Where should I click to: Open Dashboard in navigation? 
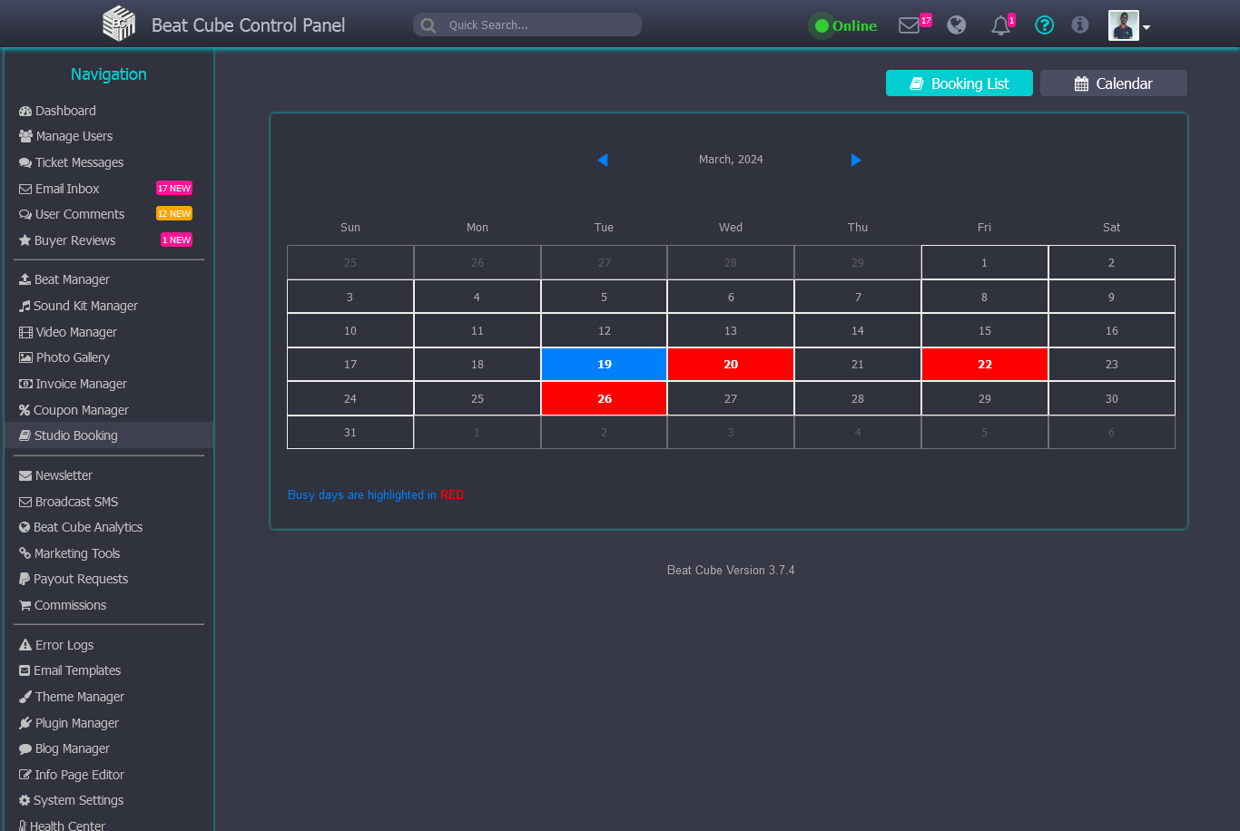(57, 111)
